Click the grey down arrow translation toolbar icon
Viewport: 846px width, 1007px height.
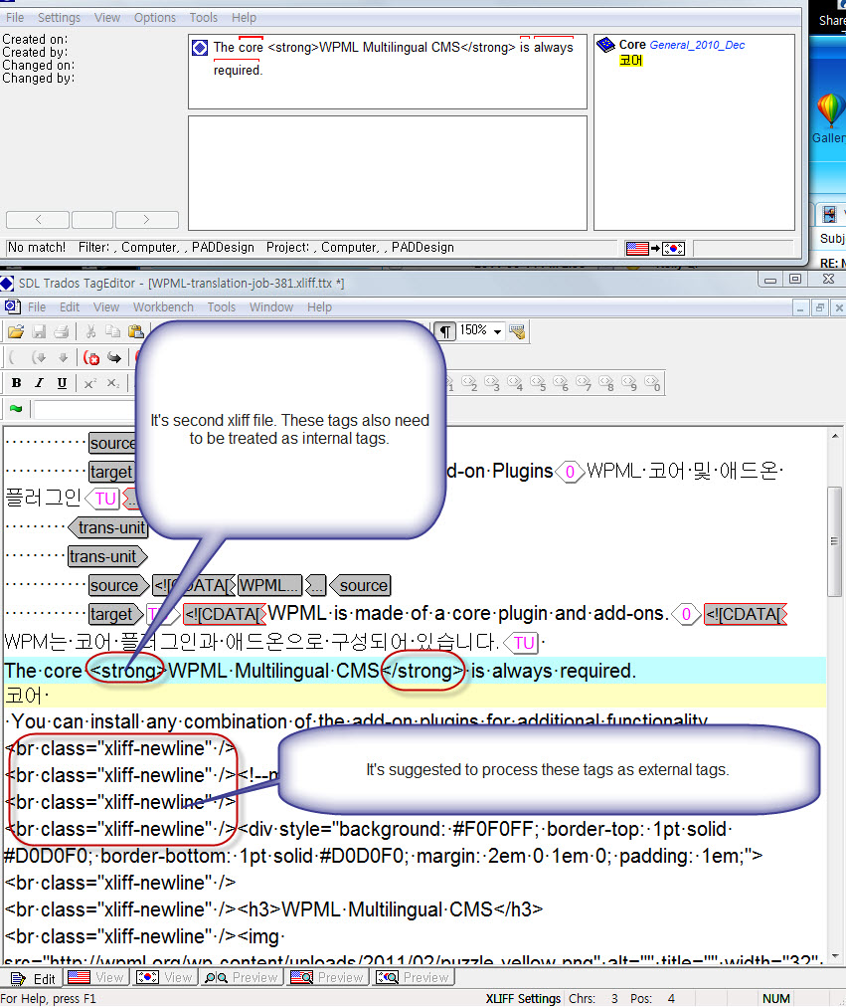pyautogui.click(x=63, y=357)
